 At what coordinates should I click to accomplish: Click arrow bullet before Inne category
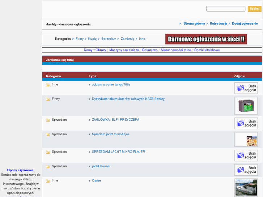136,39
